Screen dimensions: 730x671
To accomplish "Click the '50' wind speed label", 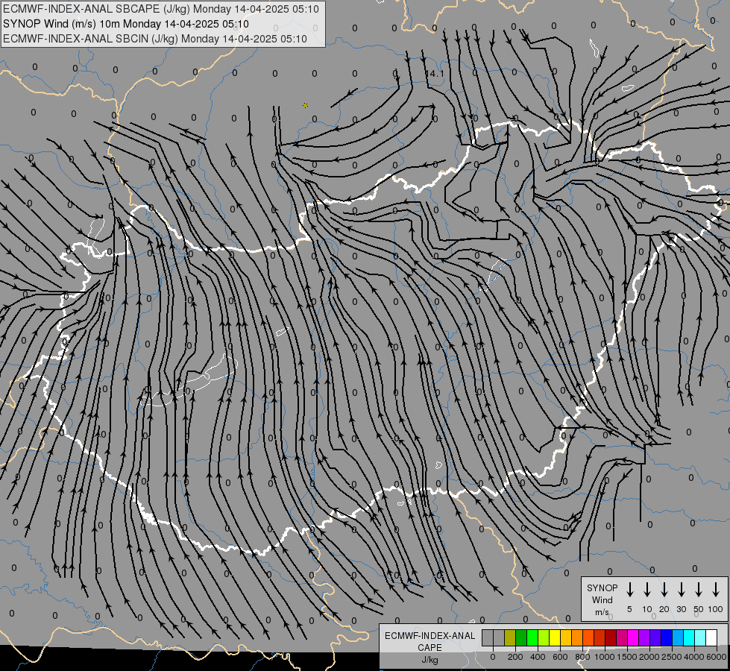I will tap(699, 609).
